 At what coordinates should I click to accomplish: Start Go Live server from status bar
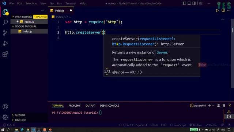[x=195, y=125]
